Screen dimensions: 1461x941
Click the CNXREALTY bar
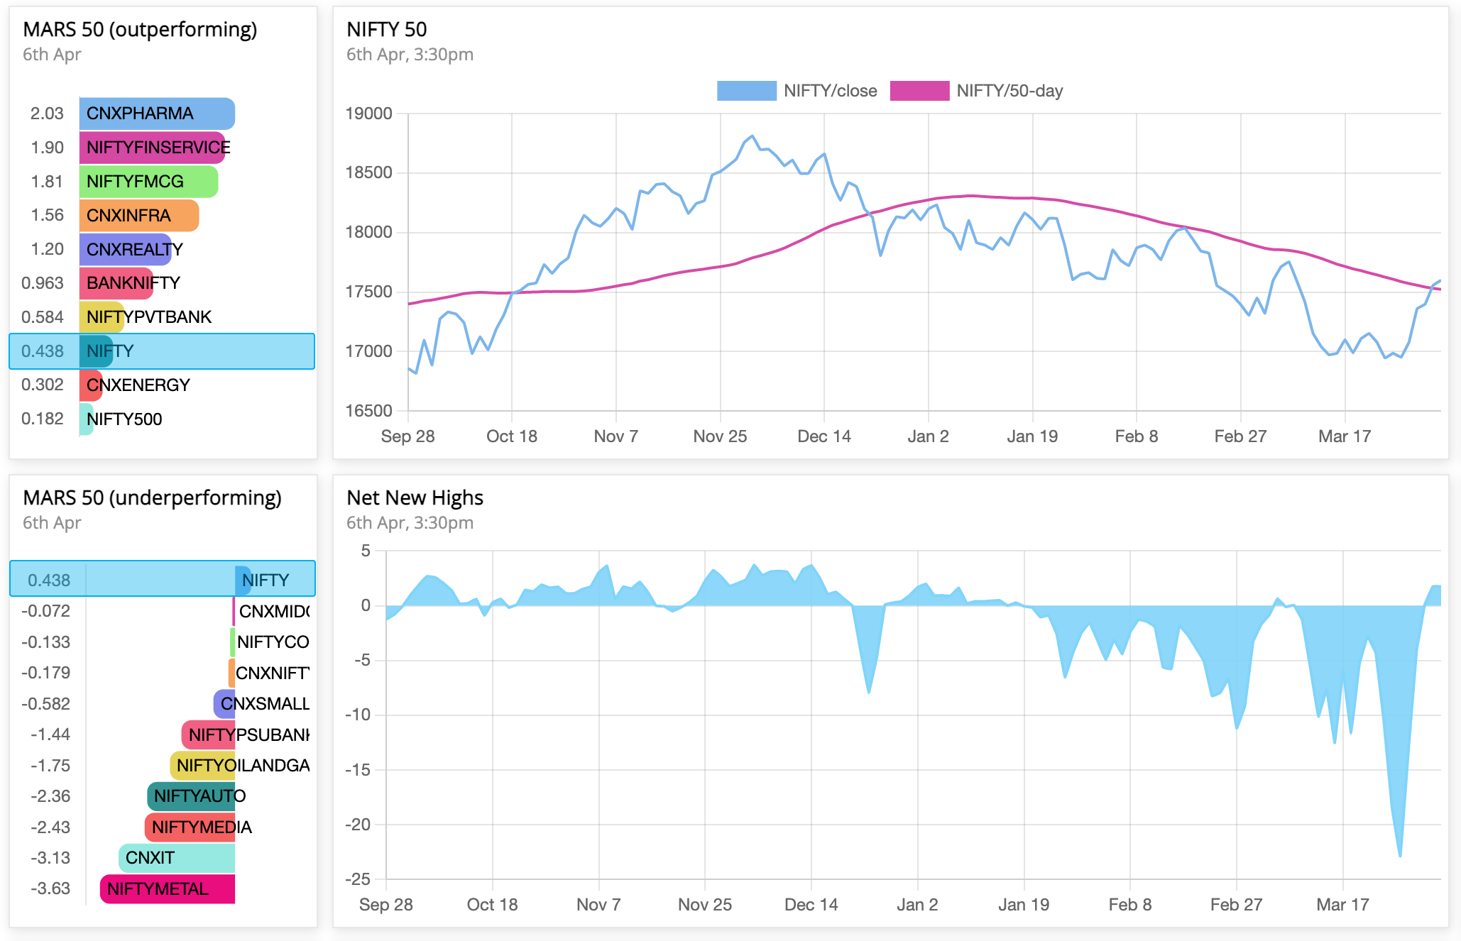pyautogui.click(x=126, y=250)
